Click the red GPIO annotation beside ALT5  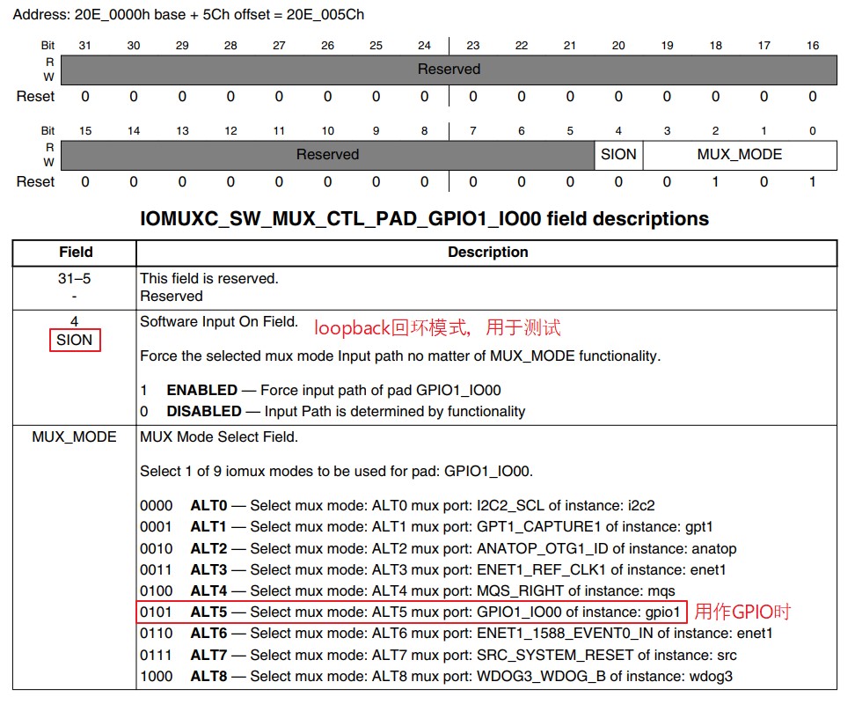(x=742, y=612)
